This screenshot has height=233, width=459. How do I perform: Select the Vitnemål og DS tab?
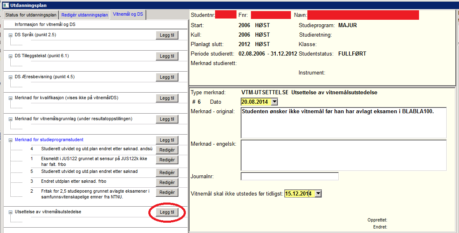pos(128,14)
